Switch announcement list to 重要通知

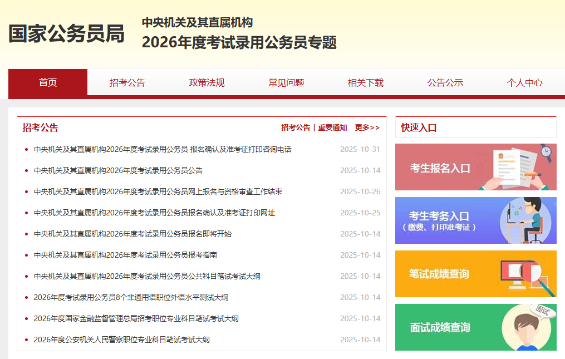pos(332,127)
